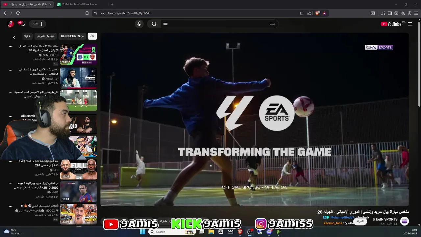Open the MODOX FF 20:09 video thumbnail
Image resolution: width=421 pixels, height=237 pixels.
point(78,214)
